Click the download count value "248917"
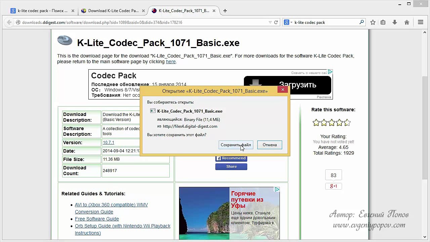Viewport: 430px width, 242px height. click(110, 171)
